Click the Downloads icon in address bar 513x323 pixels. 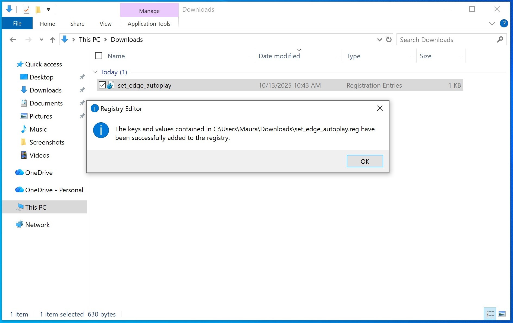pos(65,39)
